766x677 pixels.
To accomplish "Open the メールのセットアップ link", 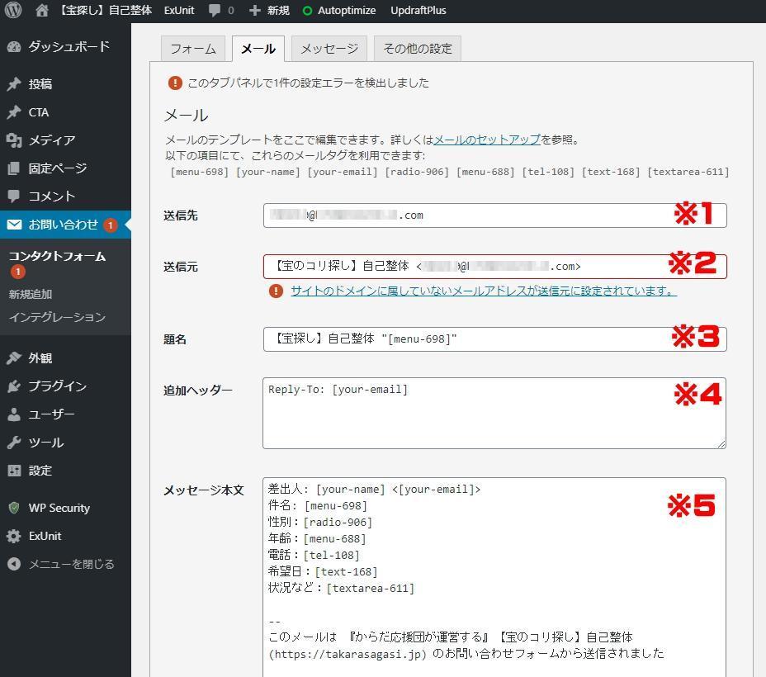I will 487,140.
